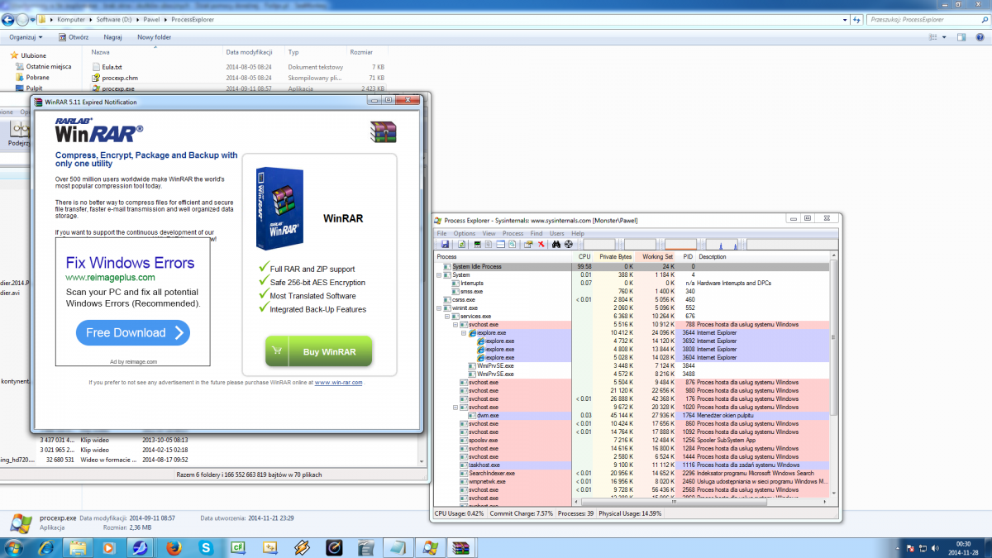
Task: Open the Process menu in Process Explorer
Action: [513, 234]
